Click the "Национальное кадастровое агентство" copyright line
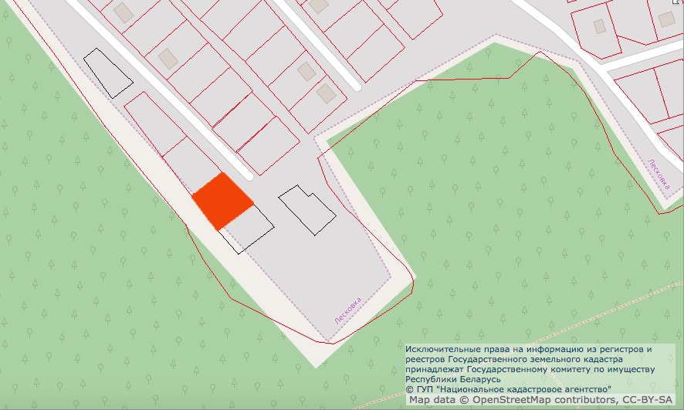This screenshot has height=410, width=684. coord(508,389)
